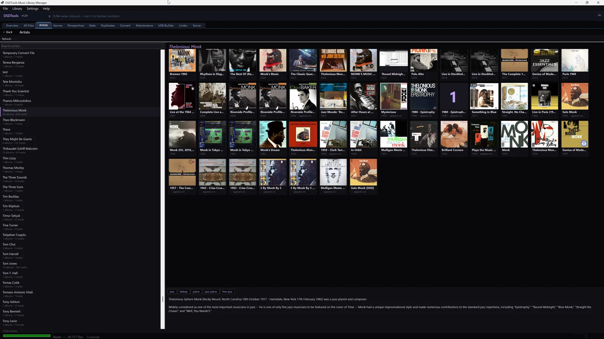Open the Monk's Dream album
This screenshot has height=339, width=604.
point(273,138)
